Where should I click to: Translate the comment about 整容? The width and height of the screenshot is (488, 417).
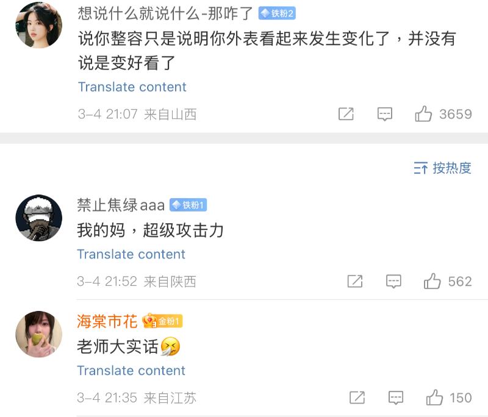tap(132, 87)
